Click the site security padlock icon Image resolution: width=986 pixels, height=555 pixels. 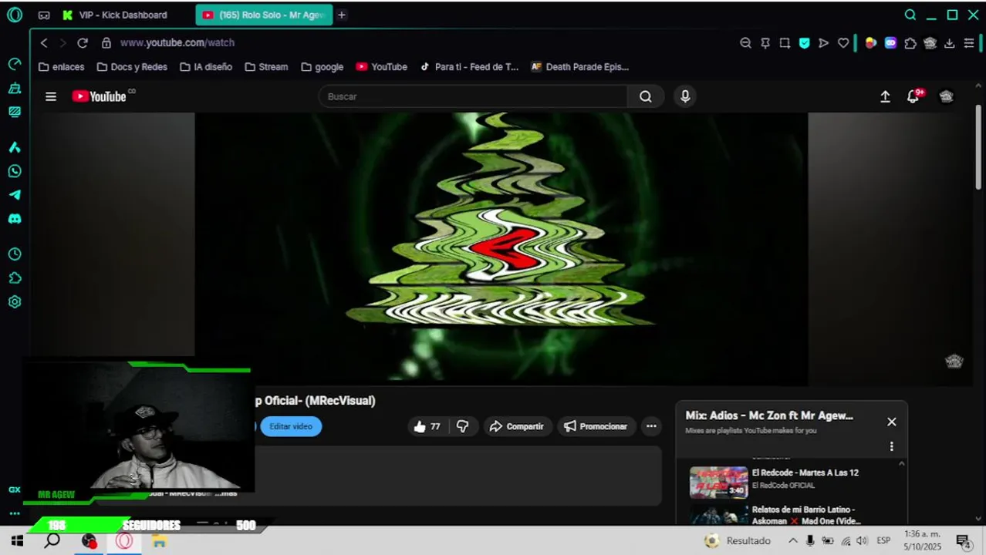click(x=106, y=43)
